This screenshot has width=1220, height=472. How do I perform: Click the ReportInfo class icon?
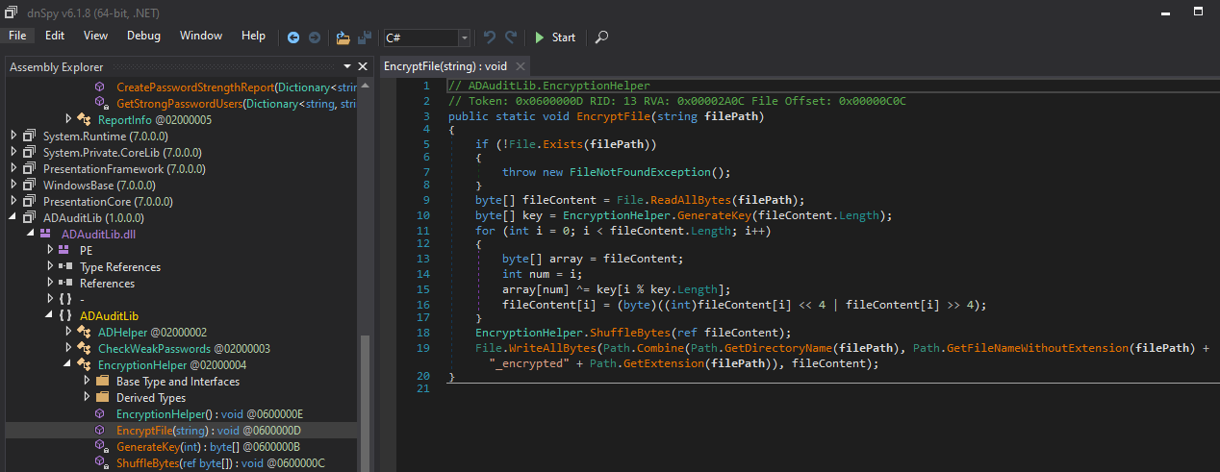84,119
